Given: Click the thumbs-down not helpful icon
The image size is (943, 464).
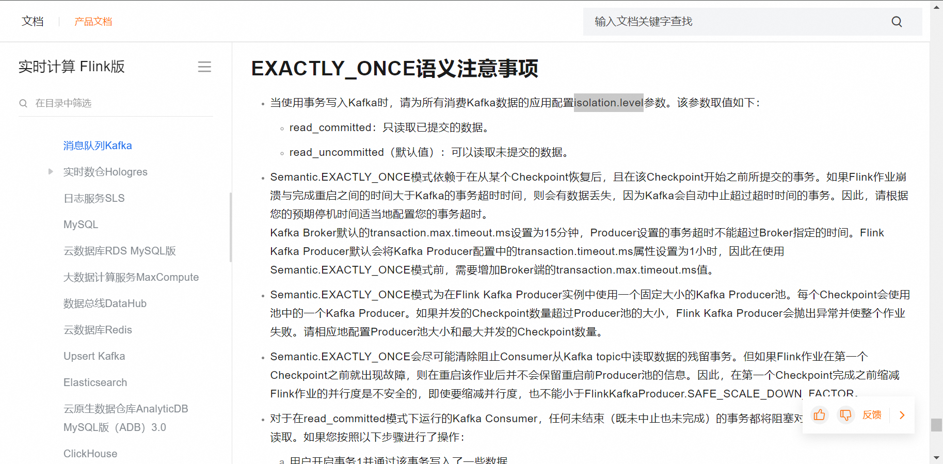Looking at the screenshot, I should (845, 415).
